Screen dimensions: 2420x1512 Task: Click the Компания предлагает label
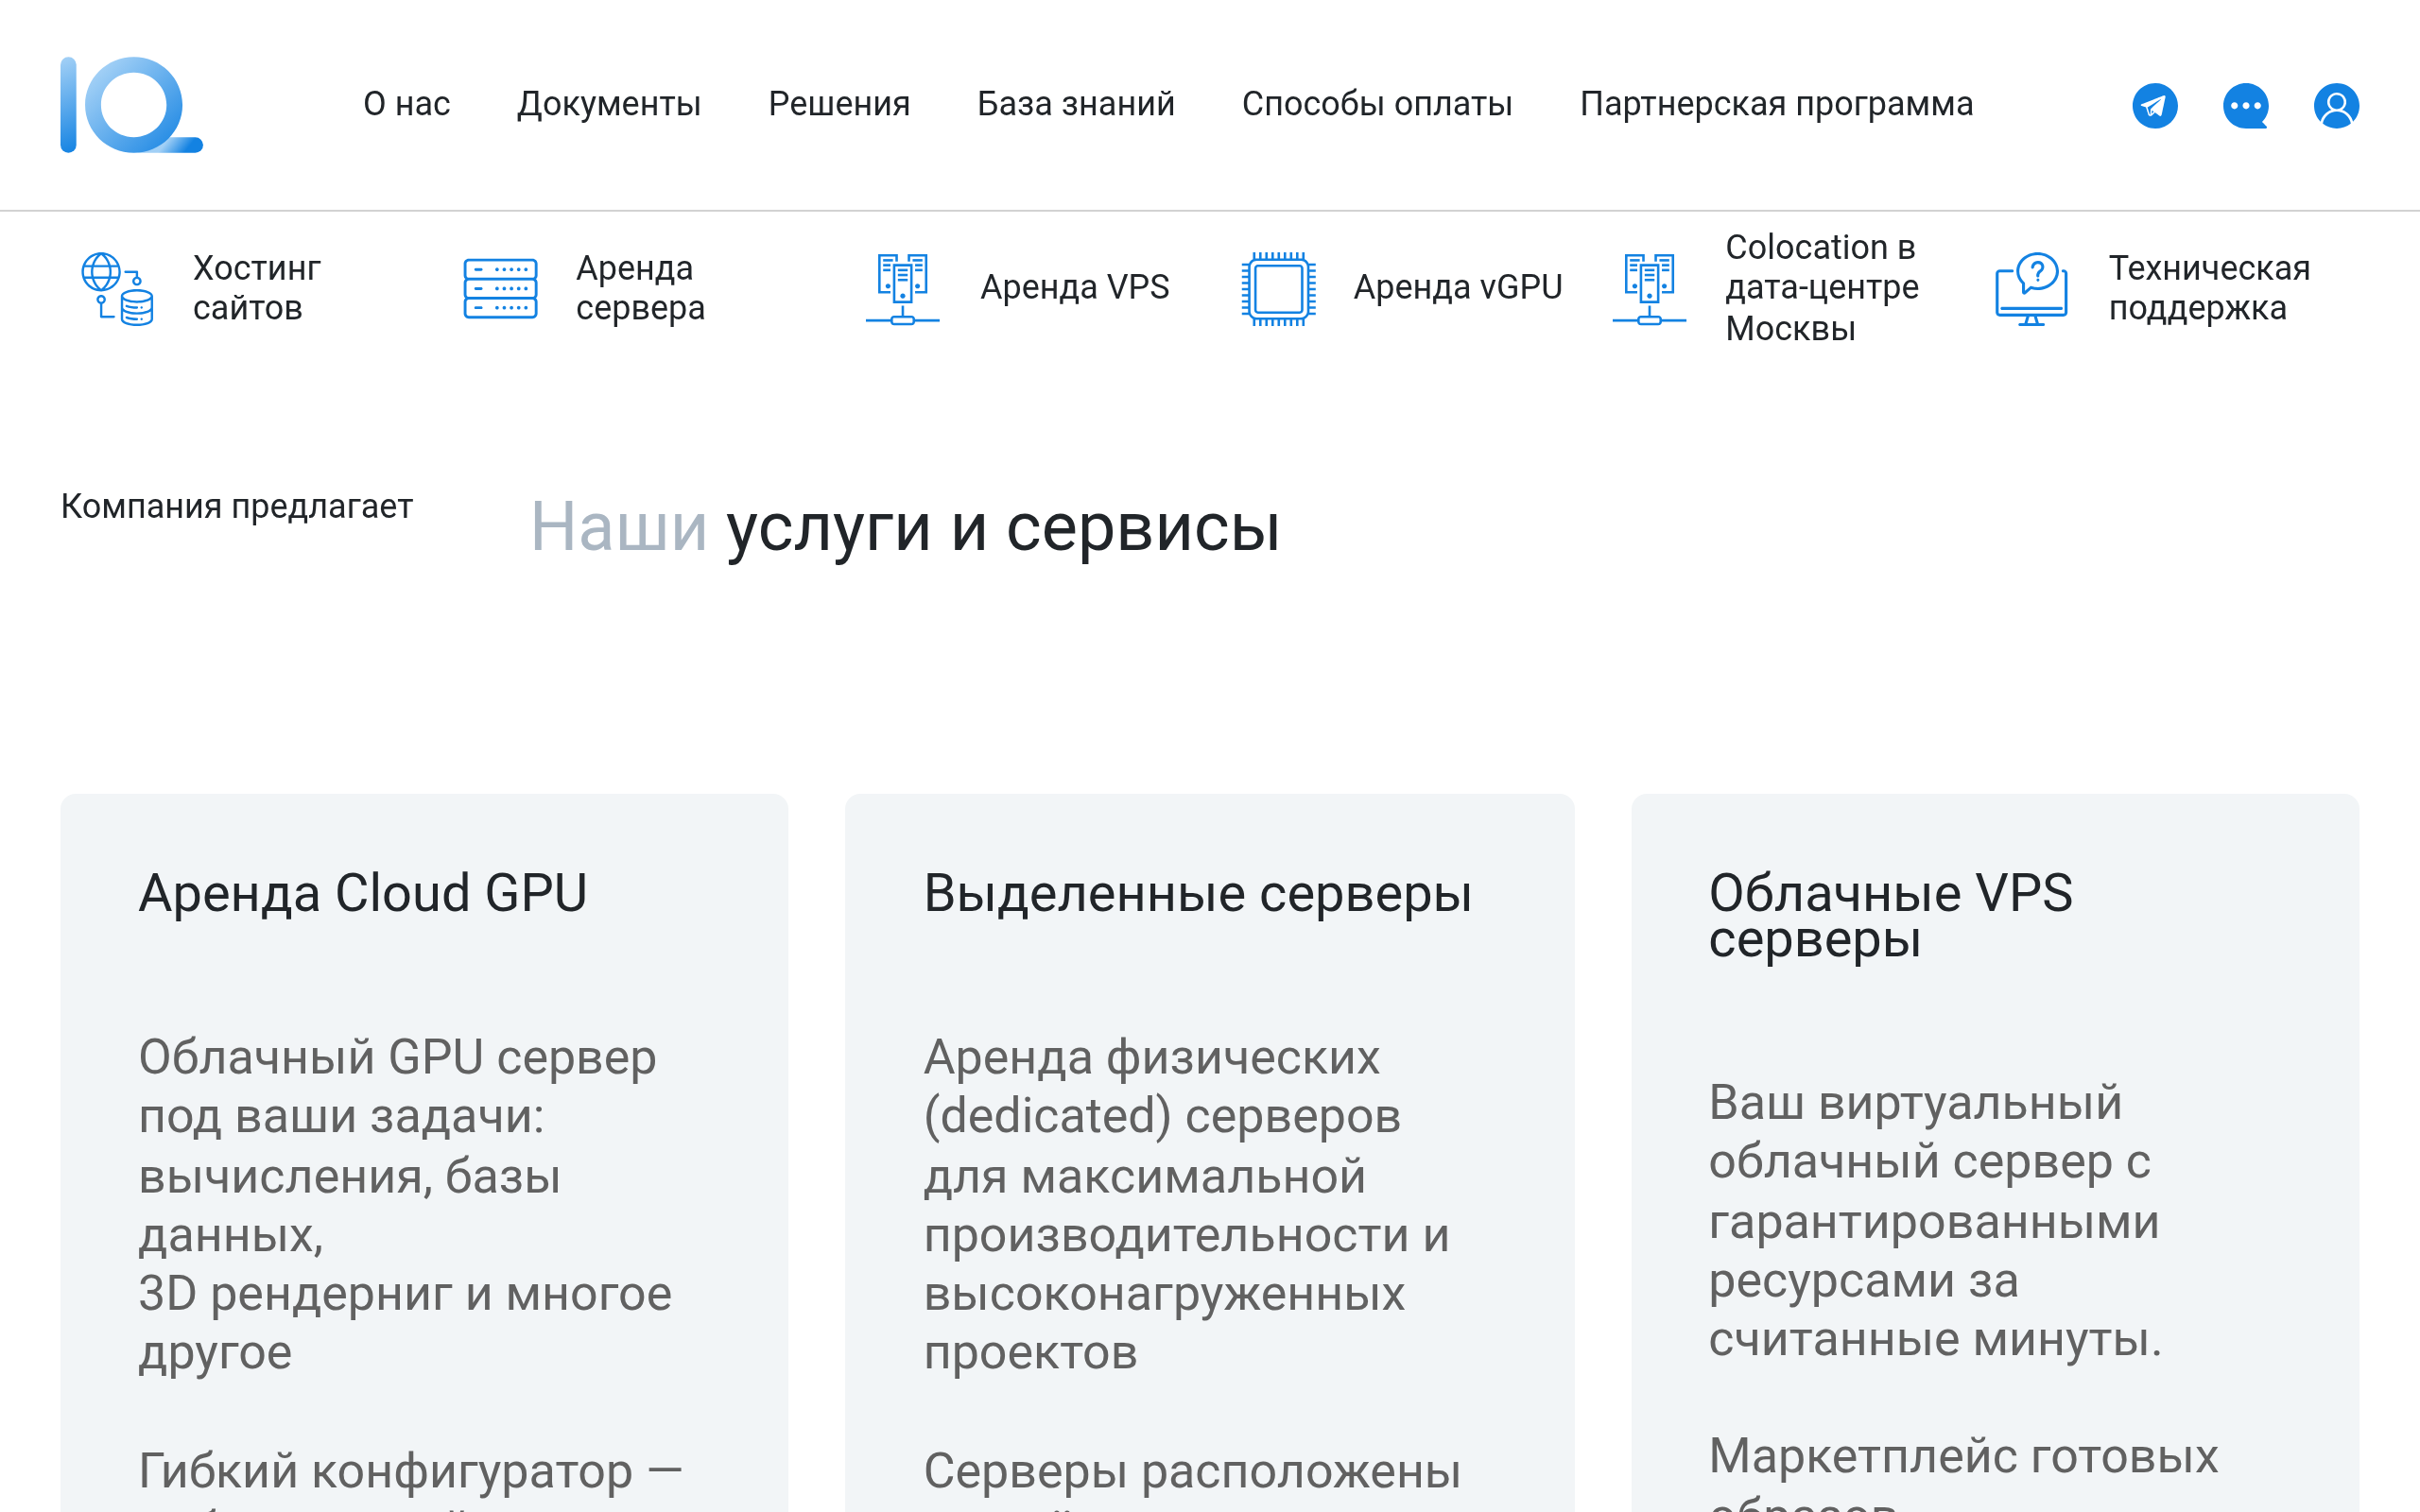point(237,507)
